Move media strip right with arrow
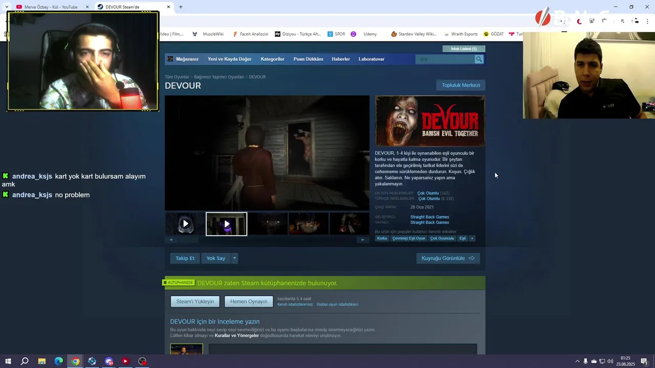 [363, 240]
